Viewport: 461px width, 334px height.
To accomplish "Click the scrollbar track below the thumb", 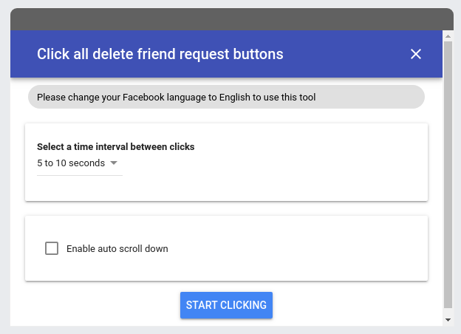I will coord(448,311).
